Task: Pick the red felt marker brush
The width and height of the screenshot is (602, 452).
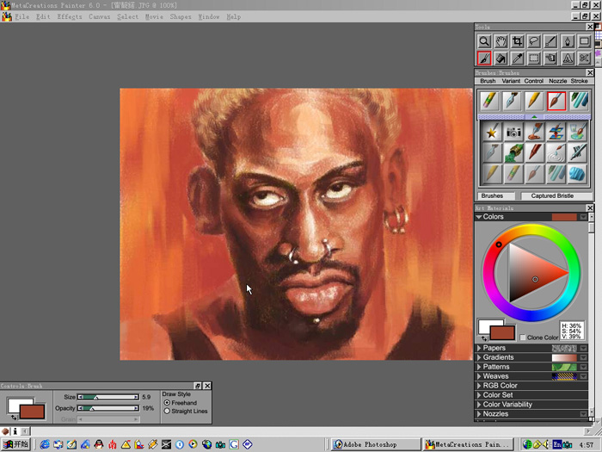Action: [x=535, y=152]
